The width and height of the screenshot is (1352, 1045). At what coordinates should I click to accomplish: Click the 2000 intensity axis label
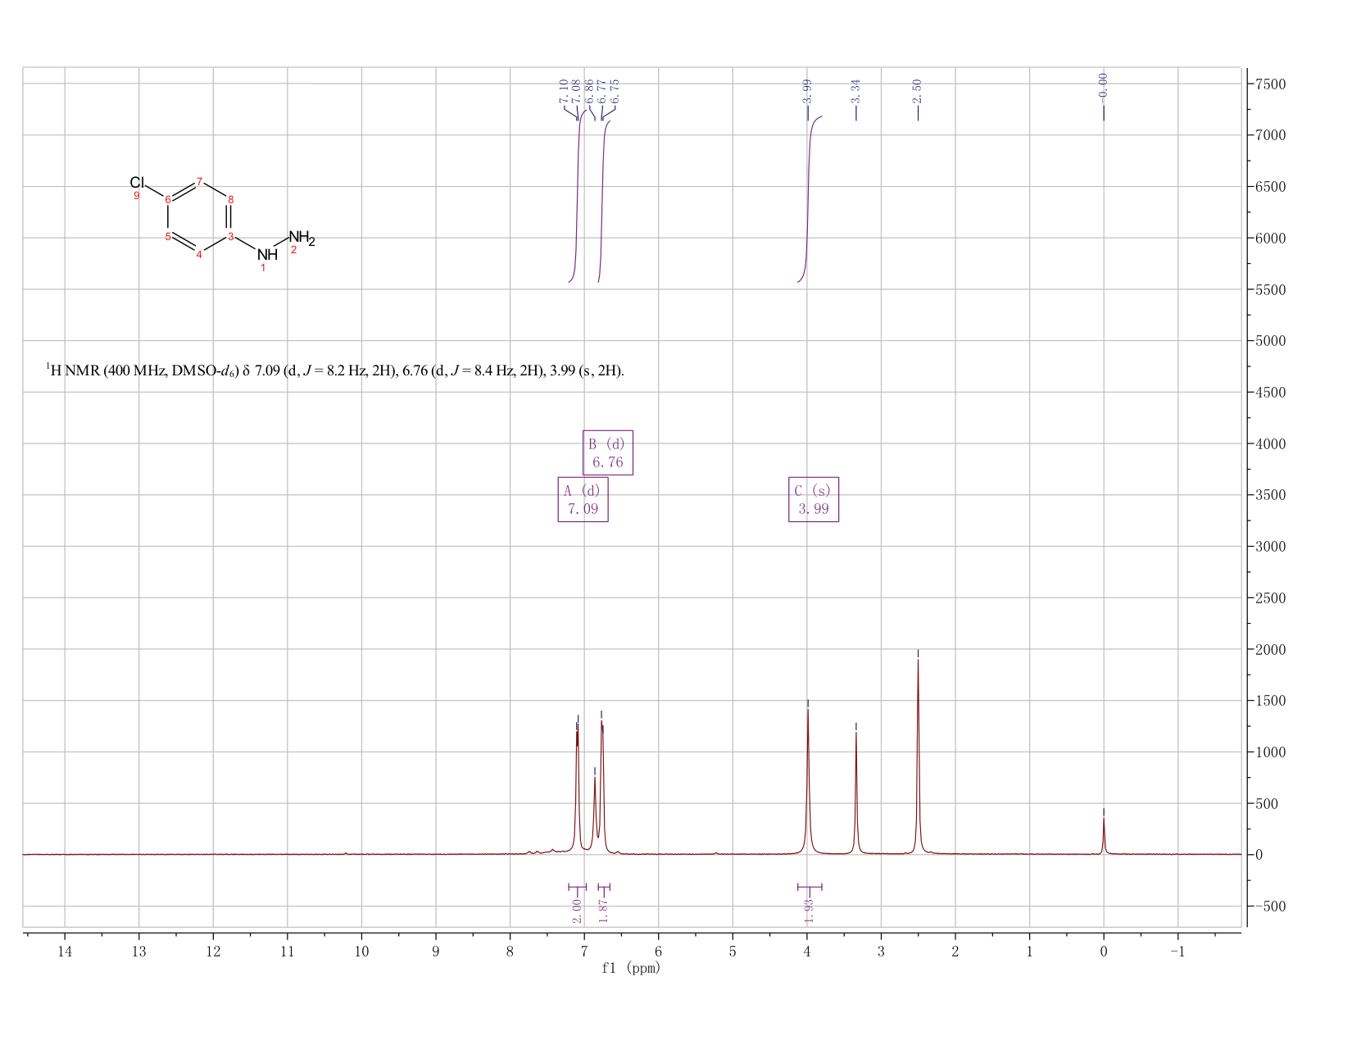(x=1270, y=649)
